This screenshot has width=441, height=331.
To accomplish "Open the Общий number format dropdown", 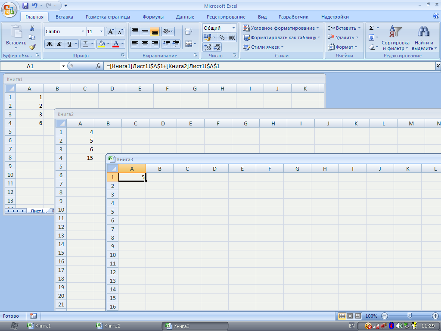I will click(x=233, y=28).
